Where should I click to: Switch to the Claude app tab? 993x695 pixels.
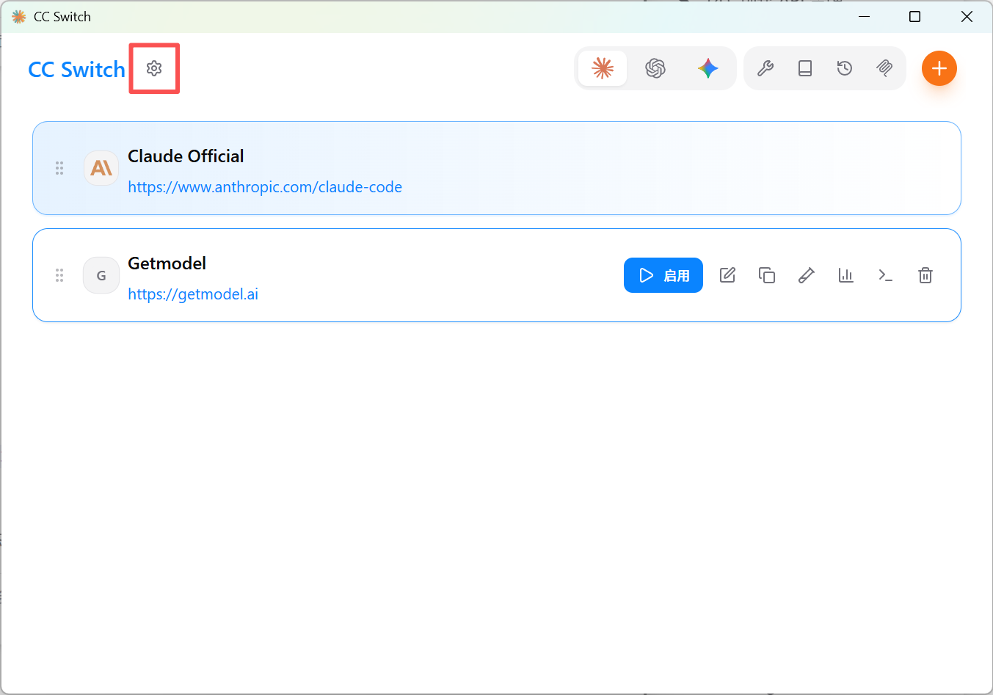coord(603,68)
